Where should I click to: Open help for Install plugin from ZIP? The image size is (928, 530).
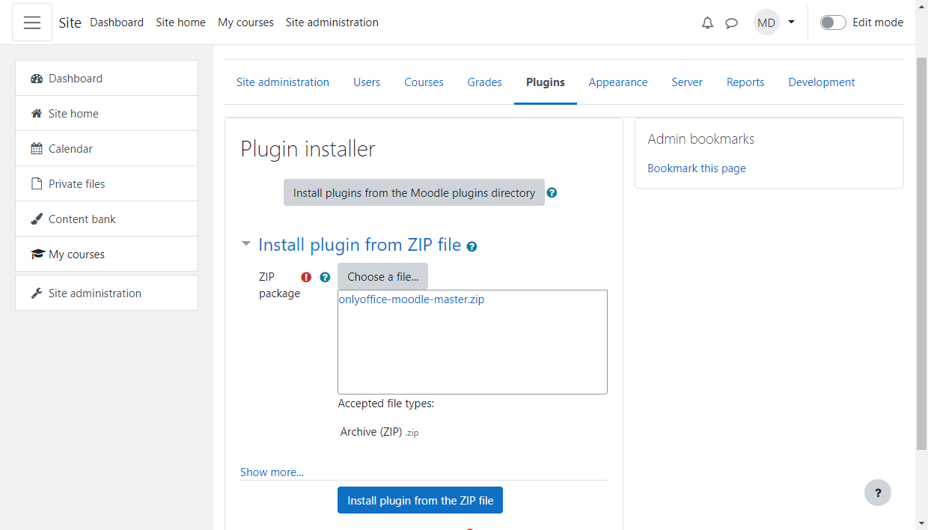[x=471, y=246]
